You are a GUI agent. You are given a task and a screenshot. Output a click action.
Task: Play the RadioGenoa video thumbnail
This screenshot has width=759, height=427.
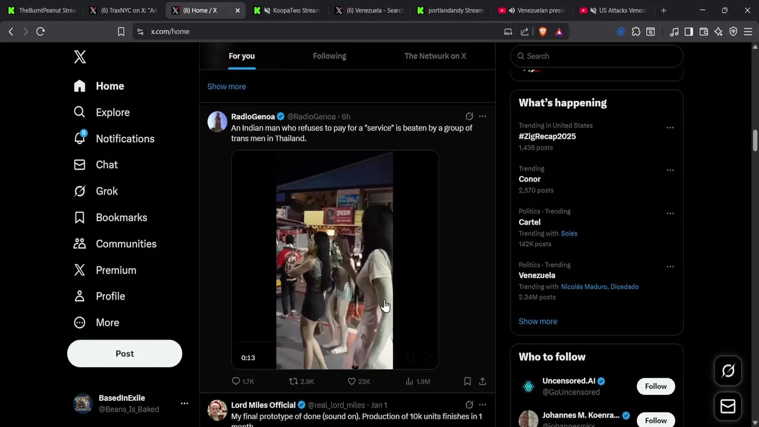point(334,260)
